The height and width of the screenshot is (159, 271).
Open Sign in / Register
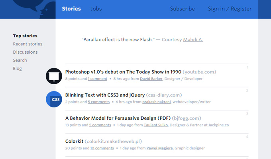pos(230,9)
